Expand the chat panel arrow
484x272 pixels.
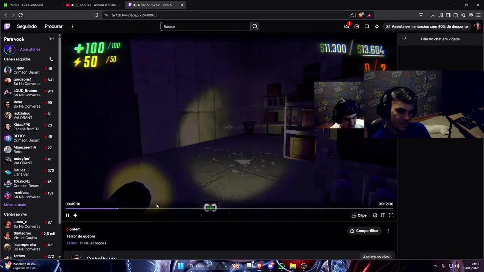tap(404, 38)
